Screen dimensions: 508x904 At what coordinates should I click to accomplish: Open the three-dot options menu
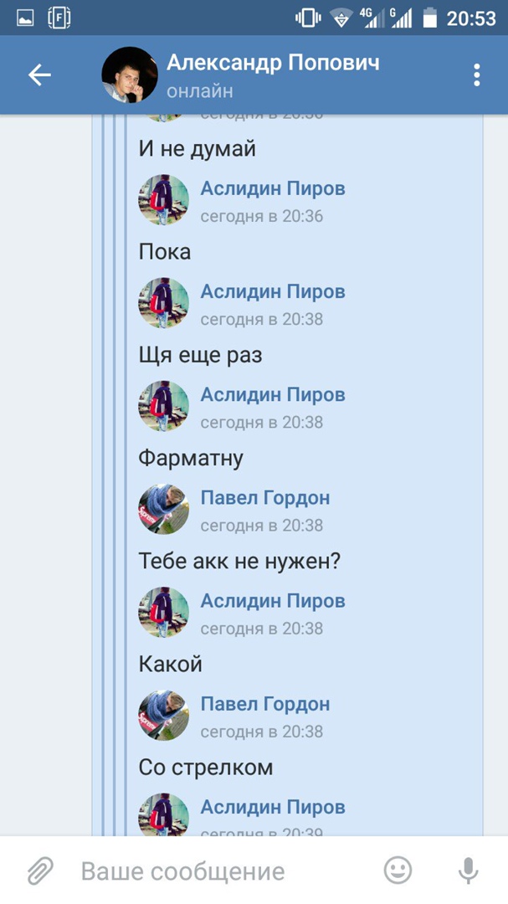pos(476,75)
